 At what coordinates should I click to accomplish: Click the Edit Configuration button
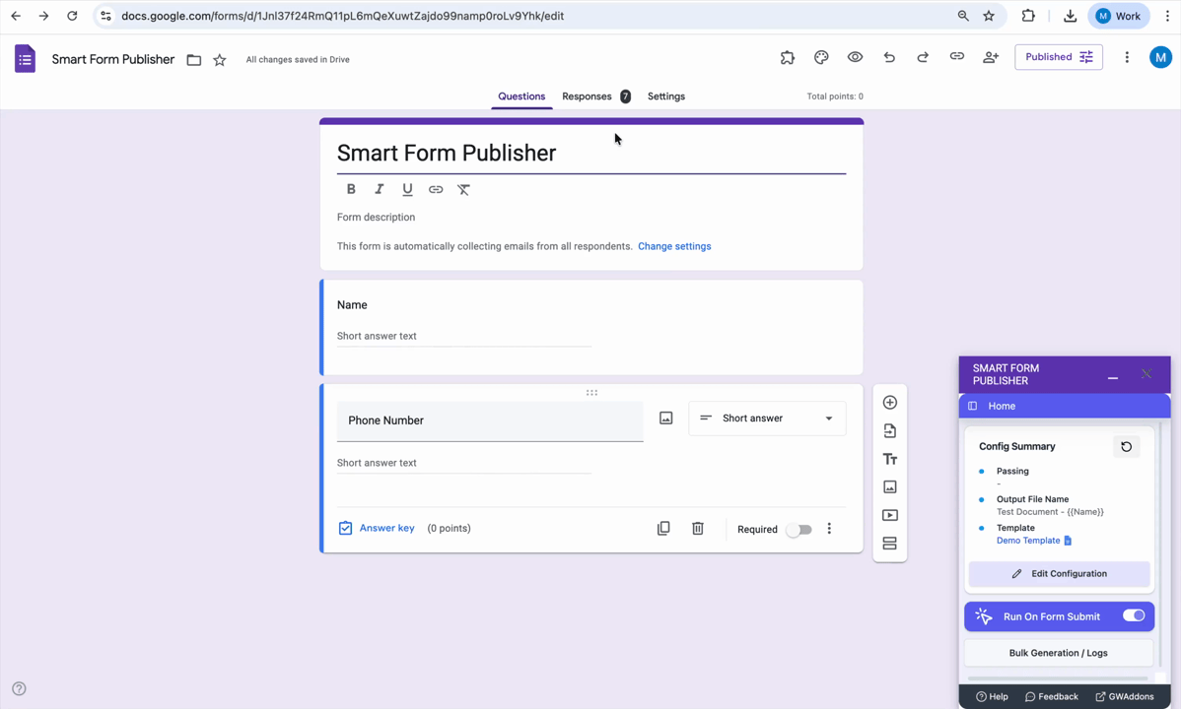pos(1059,574)
